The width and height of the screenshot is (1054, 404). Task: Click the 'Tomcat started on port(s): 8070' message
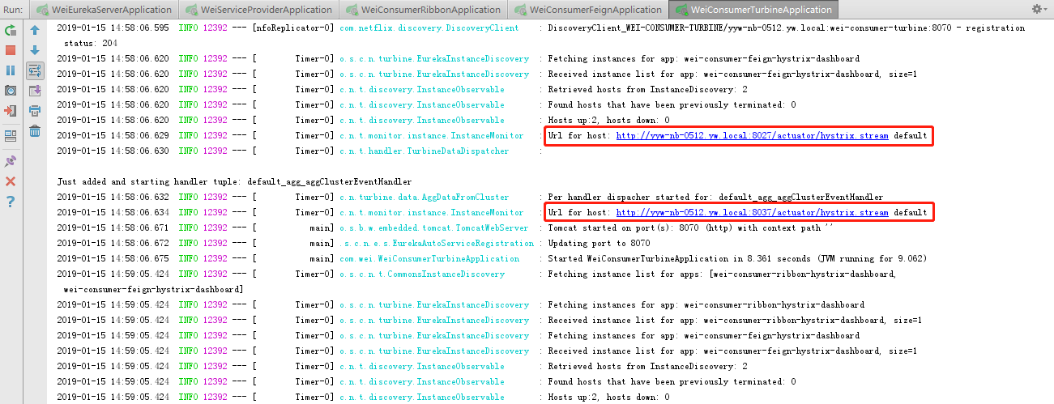pos(691,228)
